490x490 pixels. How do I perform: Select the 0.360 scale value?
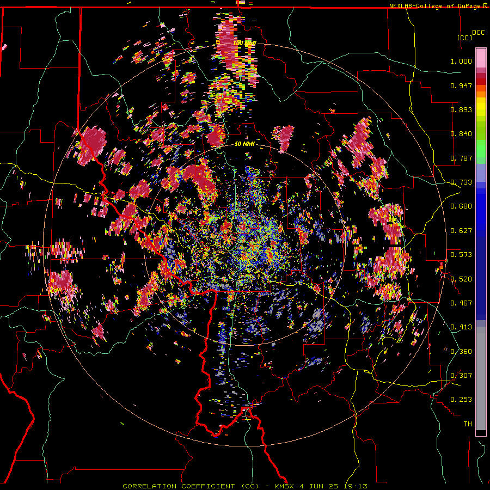click(x=461, y=352)
